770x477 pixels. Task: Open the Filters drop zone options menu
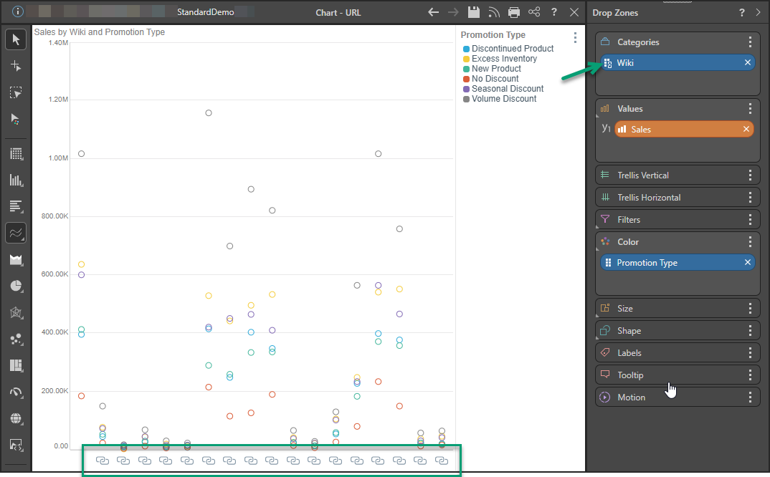(x=750, y=220)
